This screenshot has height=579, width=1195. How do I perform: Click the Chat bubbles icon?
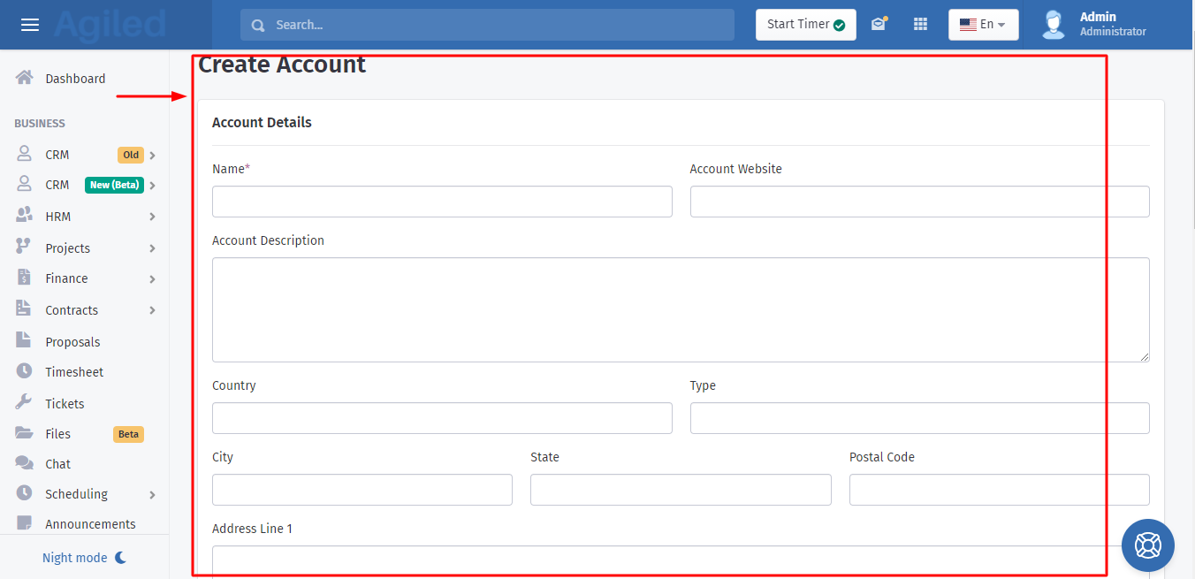point(25,463)
